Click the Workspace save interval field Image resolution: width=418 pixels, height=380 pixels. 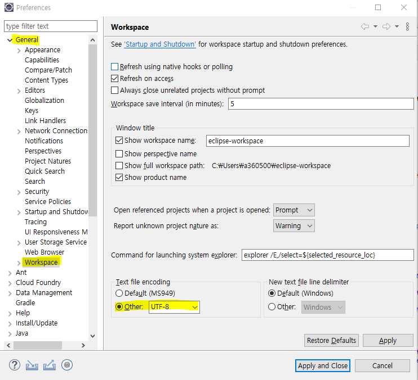pos(321,103)
